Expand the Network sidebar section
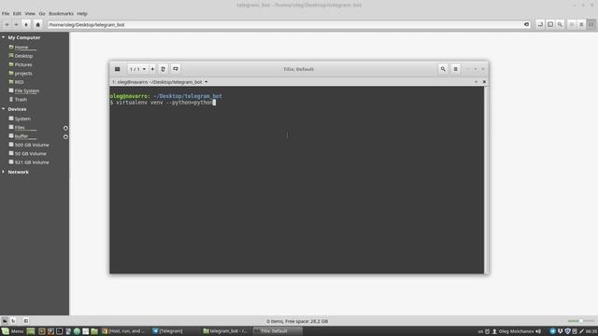 click(4, 172)
